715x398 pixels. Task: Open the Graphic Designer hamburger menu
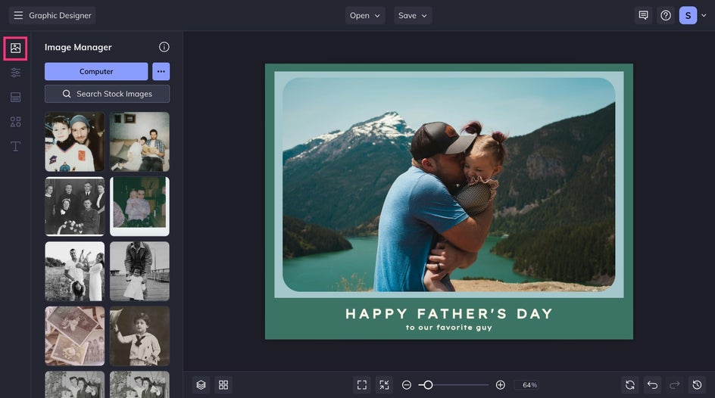coord(18,15)
